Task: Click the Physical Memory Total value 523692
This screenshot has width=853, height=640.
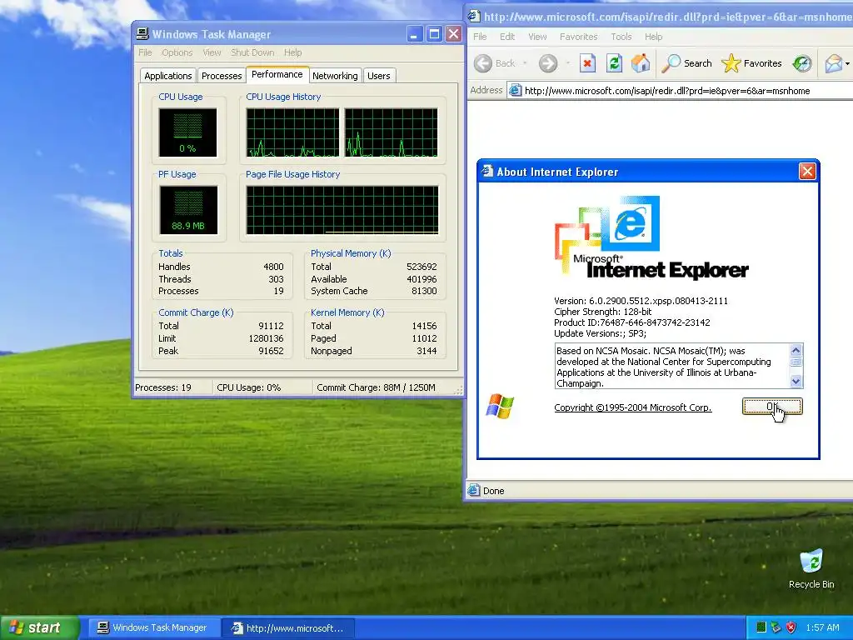Action: [422, 267]
